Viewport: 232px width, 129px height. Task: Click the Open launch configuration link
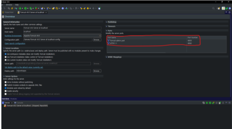[15, 43]
